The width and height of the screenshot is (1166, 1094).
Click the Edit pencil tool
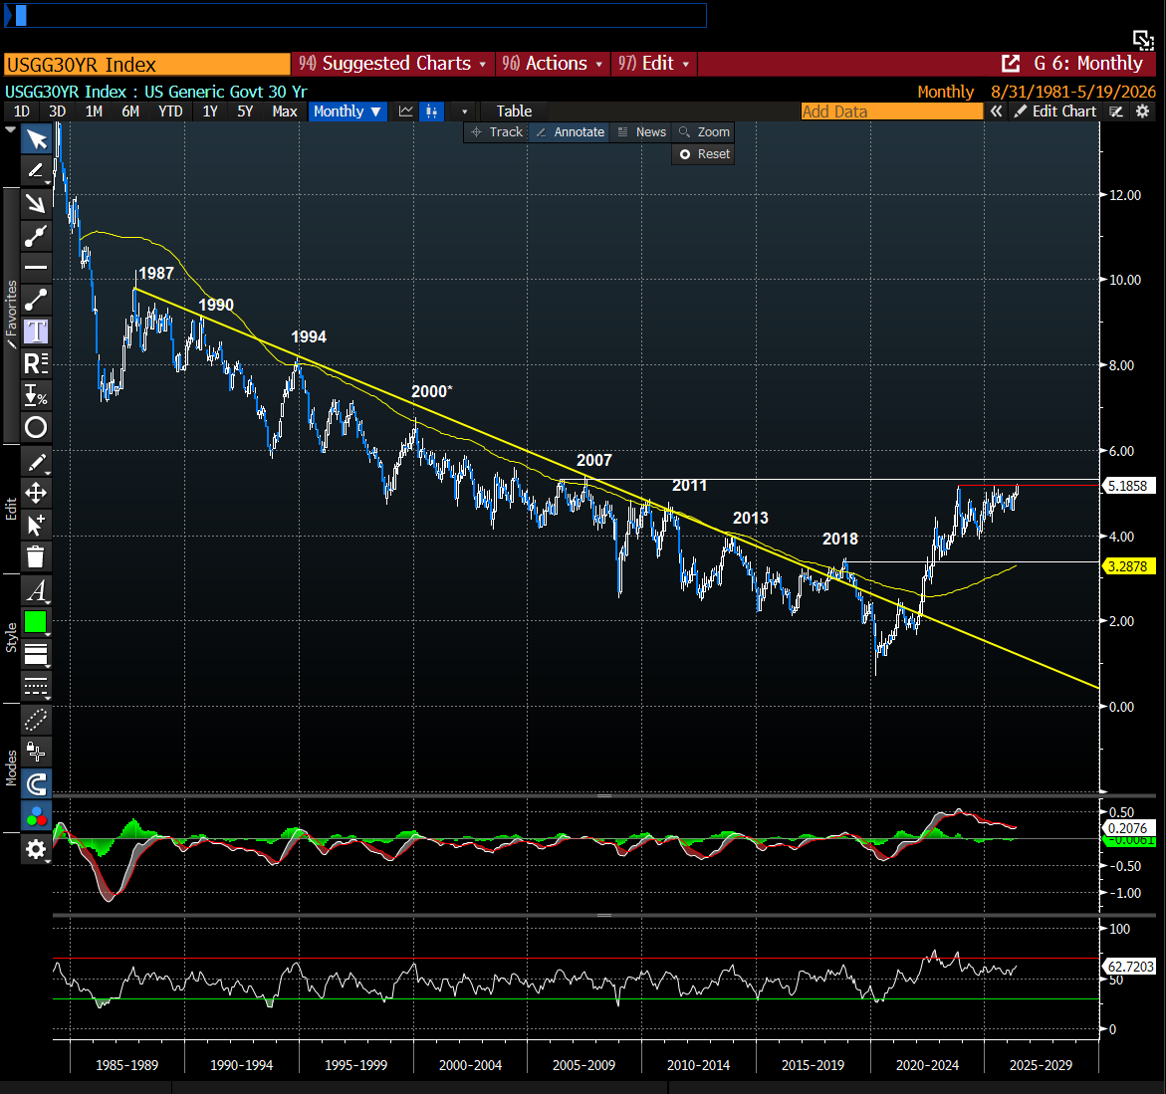tap(36, 462)
